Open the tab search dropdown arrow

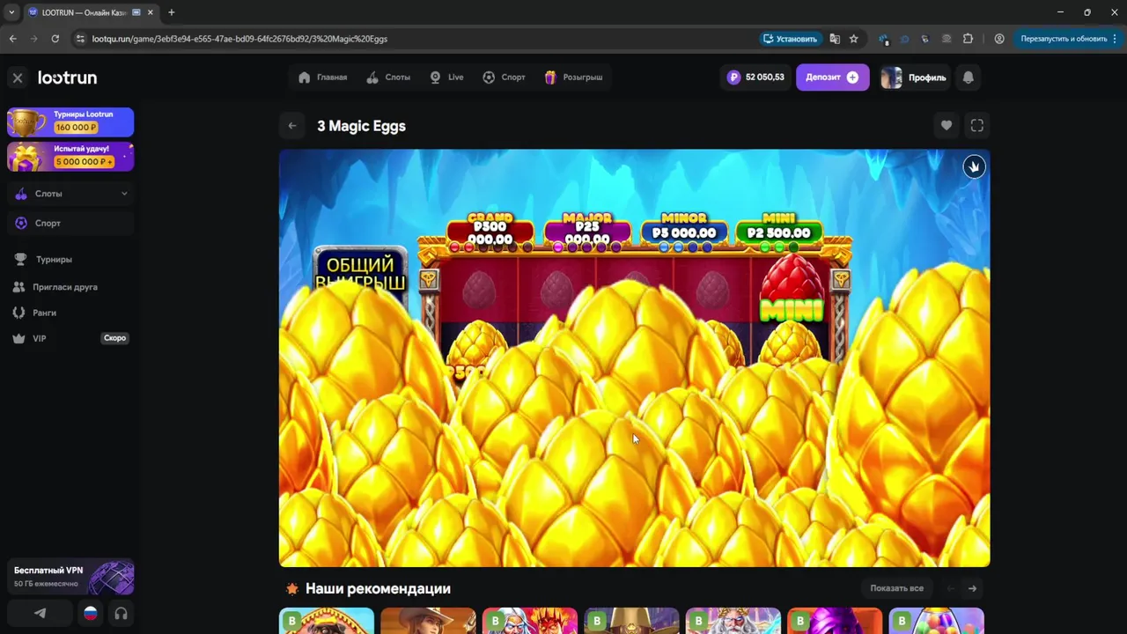11,12
